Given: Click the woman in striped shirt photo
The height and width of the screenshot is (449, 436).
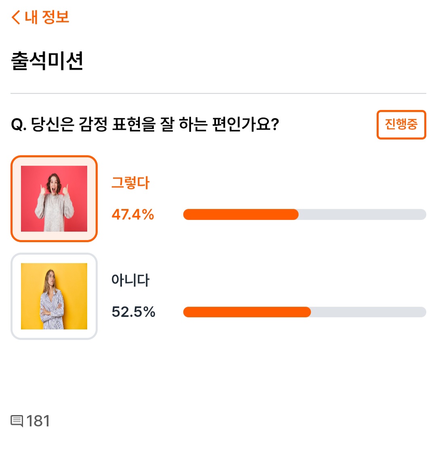Looking at the screenshot, I should tap(54, 296).
